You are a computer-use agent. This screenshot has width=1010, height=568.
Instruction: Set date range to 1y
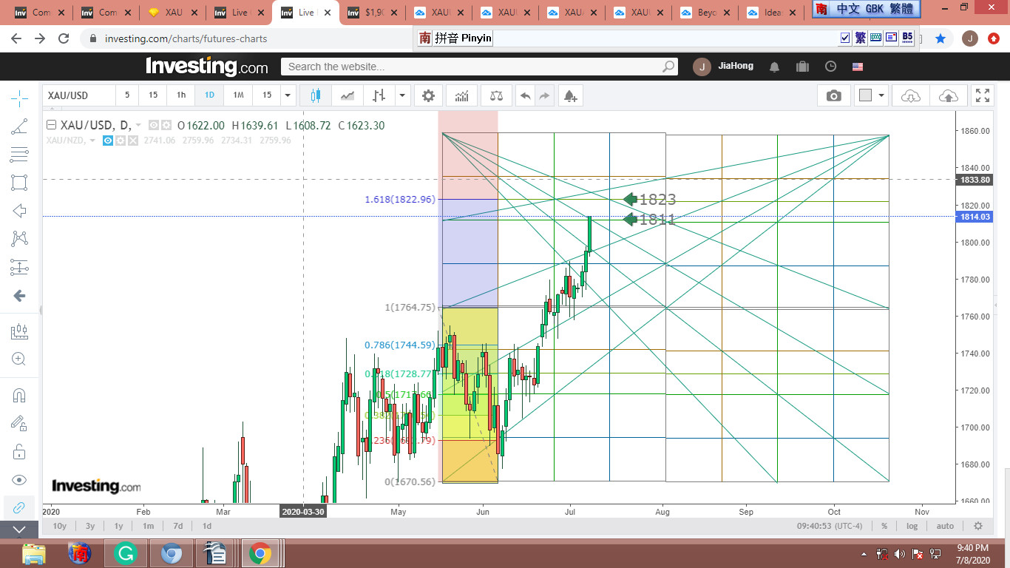coord(118,526)
